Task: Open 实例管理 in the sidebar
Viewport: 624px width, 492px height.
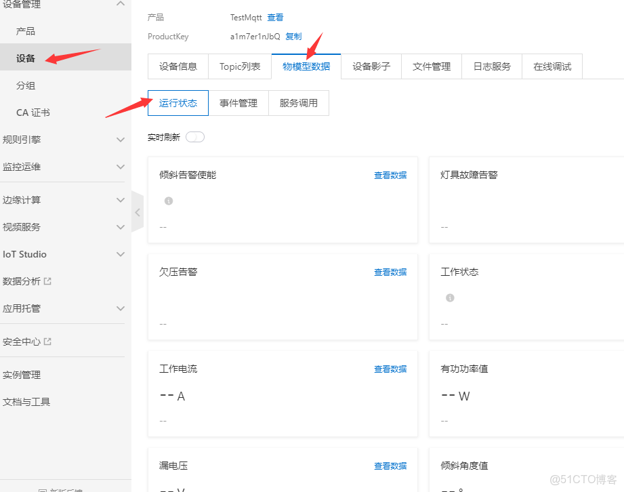Action: 22,375
